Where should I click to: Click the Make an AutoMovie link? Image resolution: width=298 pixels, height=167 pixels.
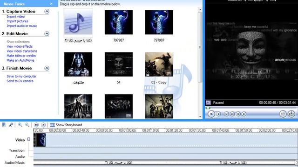tap(20, 60)
